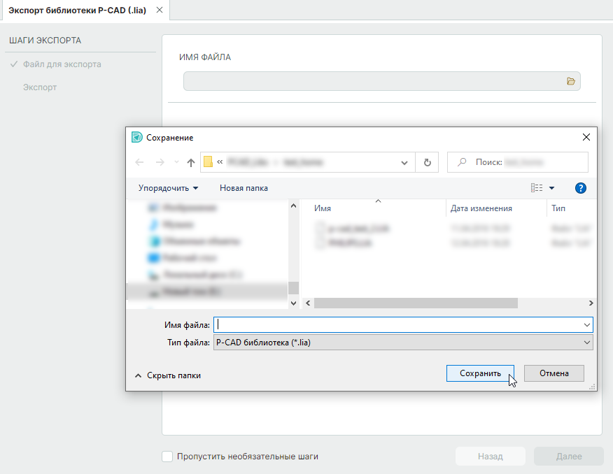Create a folder with Новая папка
The height and width of the screenshot is (474, 613).
pyautogui.click(x=244, y=188)
